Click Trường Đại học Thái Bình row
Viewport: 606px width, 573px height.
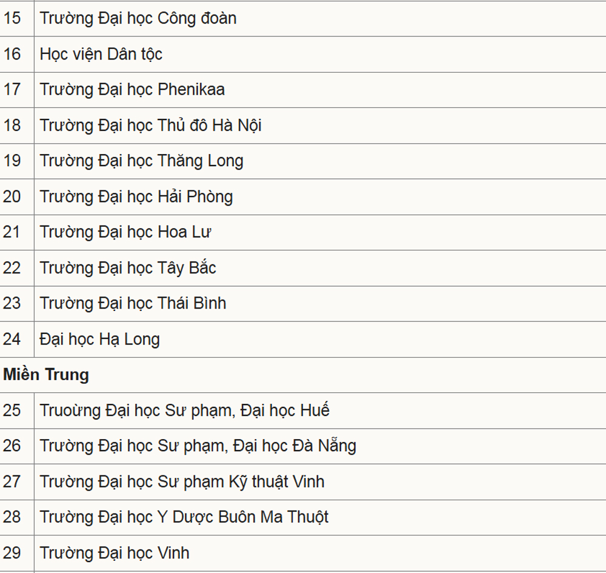[133, 303]
